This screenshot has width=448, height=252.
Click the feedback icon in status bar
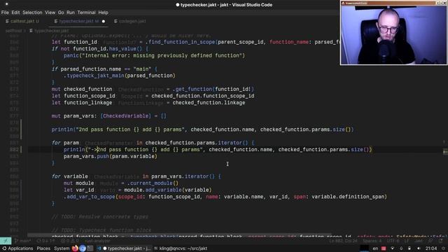[x=430, y=241]
